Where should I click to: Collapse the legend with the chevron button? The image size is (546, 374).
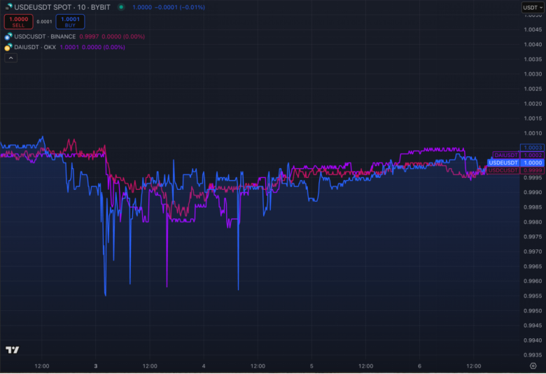[x=10, y=58]
